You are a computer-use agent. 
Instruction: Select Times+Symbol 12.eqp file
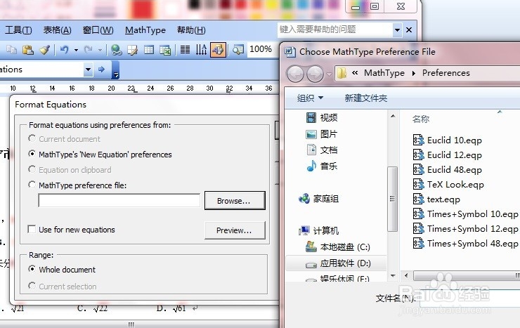pos(466,228)
